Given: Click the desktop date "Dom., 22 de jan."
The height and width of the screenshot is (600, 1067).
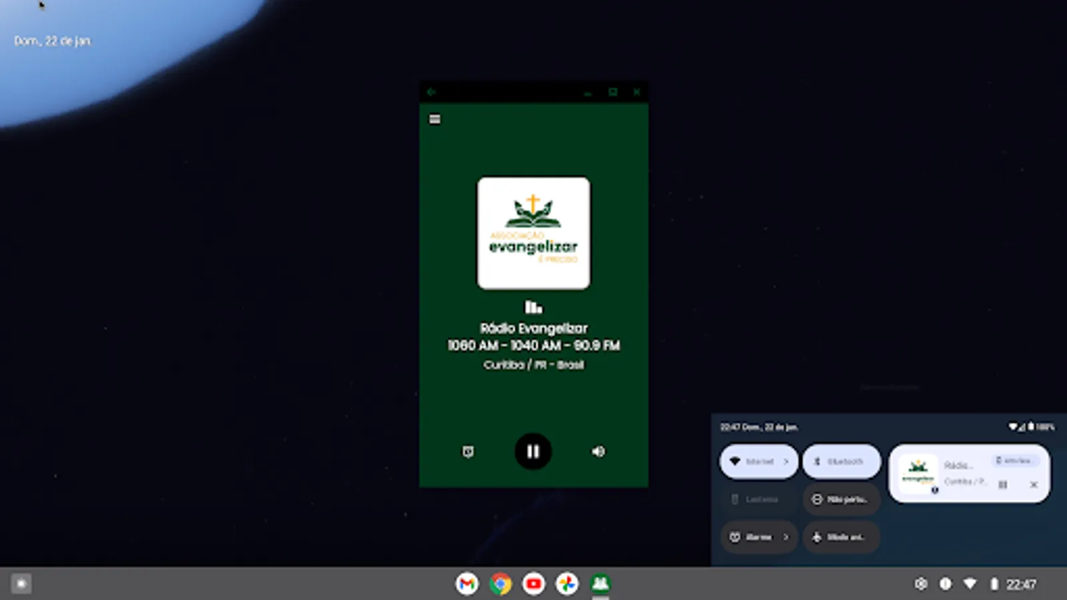Looking at the screenshot, I should [53, 41].
